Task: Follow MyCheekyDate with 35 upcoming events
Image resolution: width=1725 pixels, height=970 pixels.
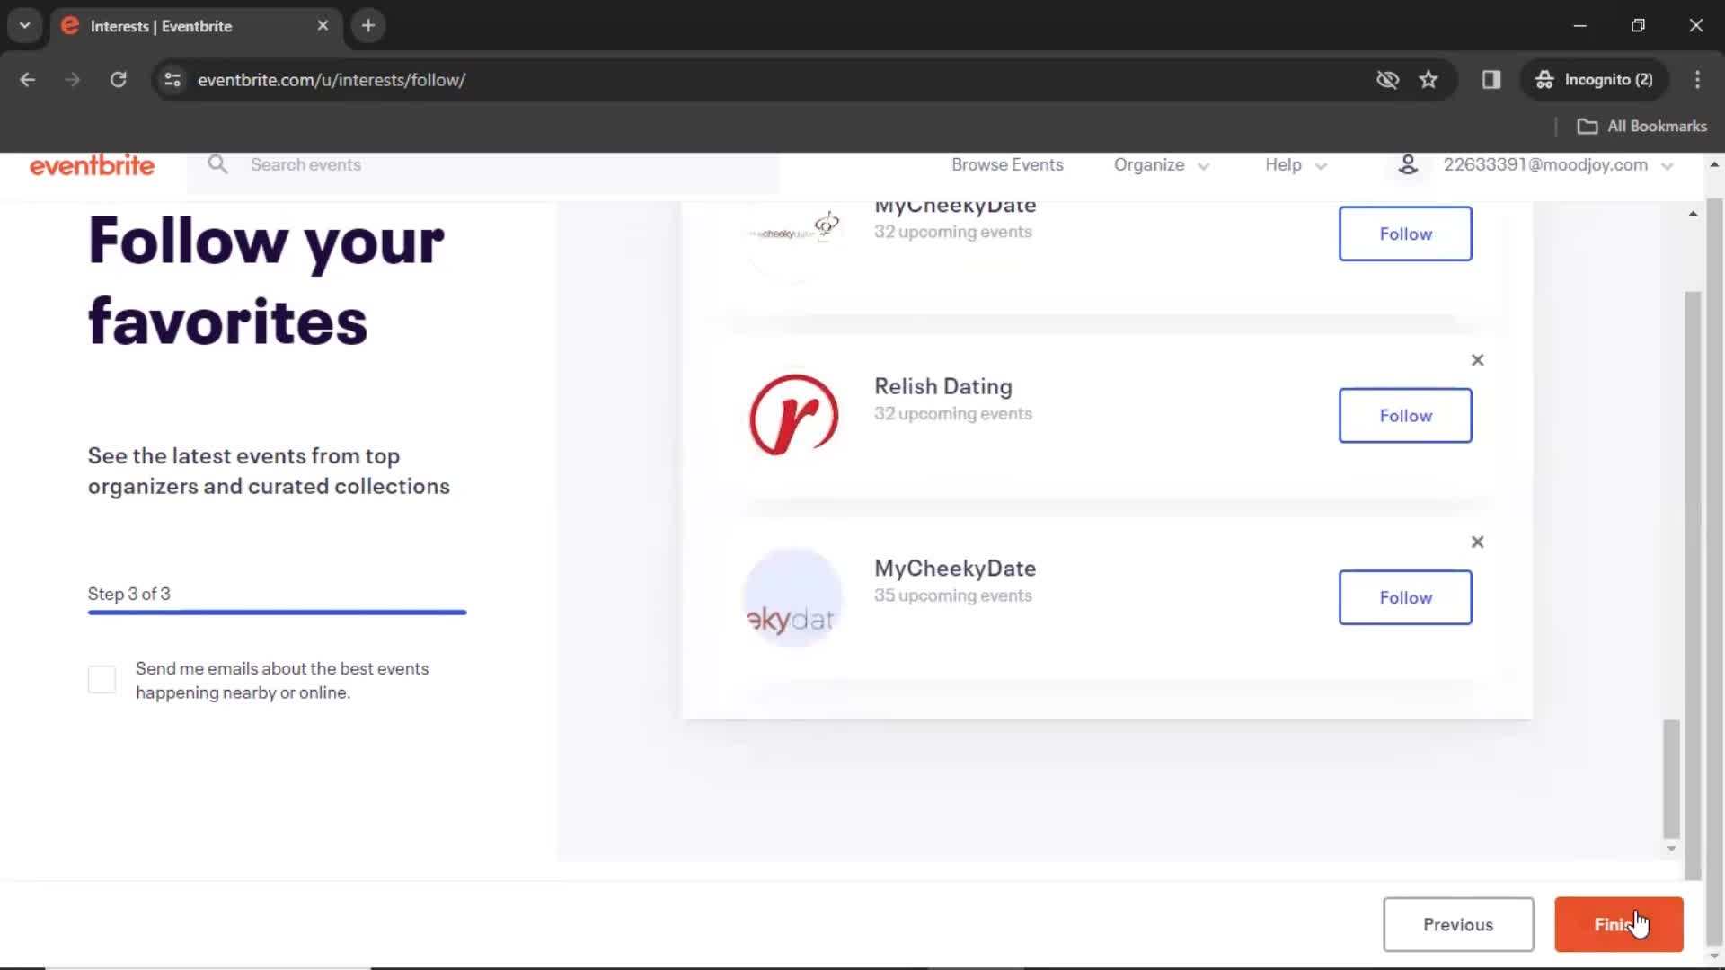Action: (1405, 597)
